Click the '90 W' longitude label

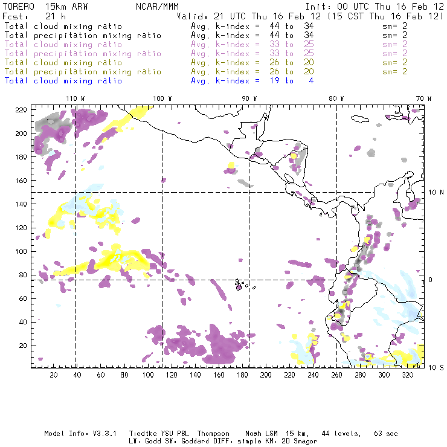coord(249,98)
